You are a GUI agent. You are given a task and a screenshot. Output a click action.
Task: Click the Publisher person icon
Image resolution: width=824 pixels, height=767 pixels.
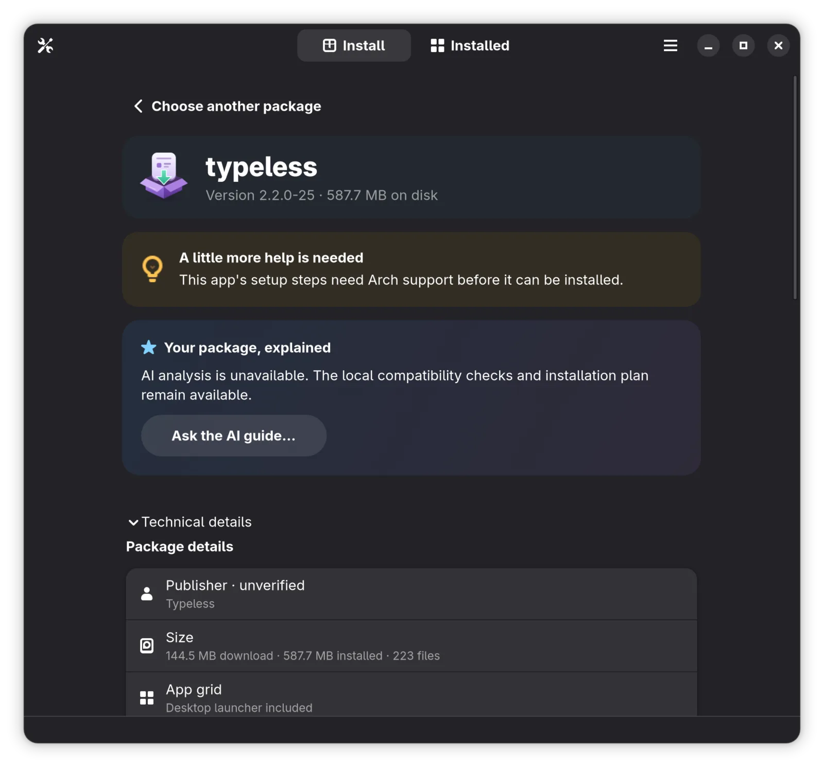point(147,594)
